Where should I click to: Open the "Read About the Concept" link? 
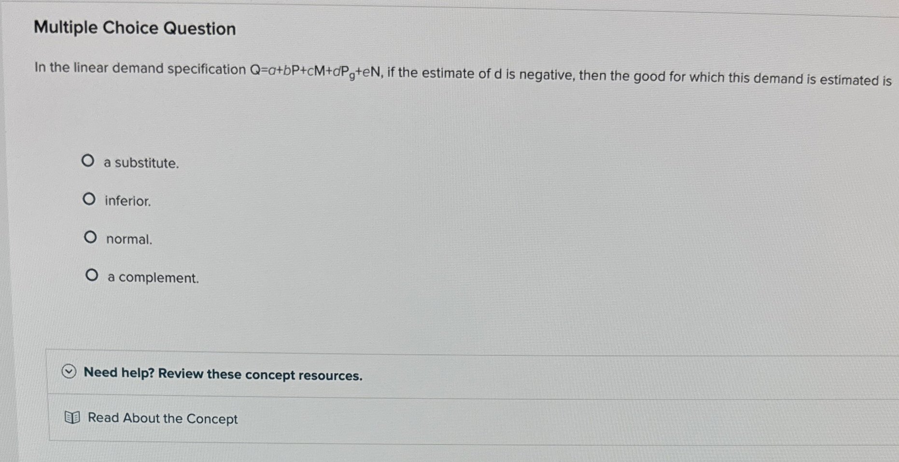pyautogui.click(x=162, y=418)
